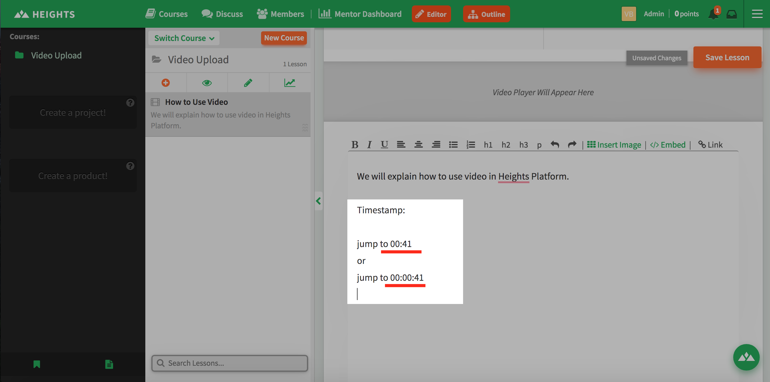The height and width of the screenshot is (382, 770).
Task: Align text right
Action: coord(436,145)
